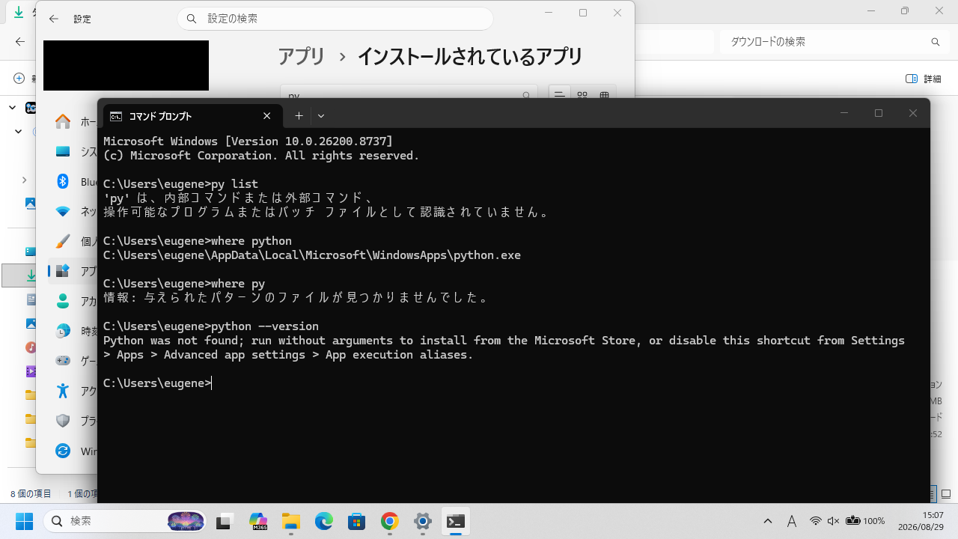This screenshot has height=539, width=958.
Task: Click the back arrow in Settings window
Action: coord(53,19)
